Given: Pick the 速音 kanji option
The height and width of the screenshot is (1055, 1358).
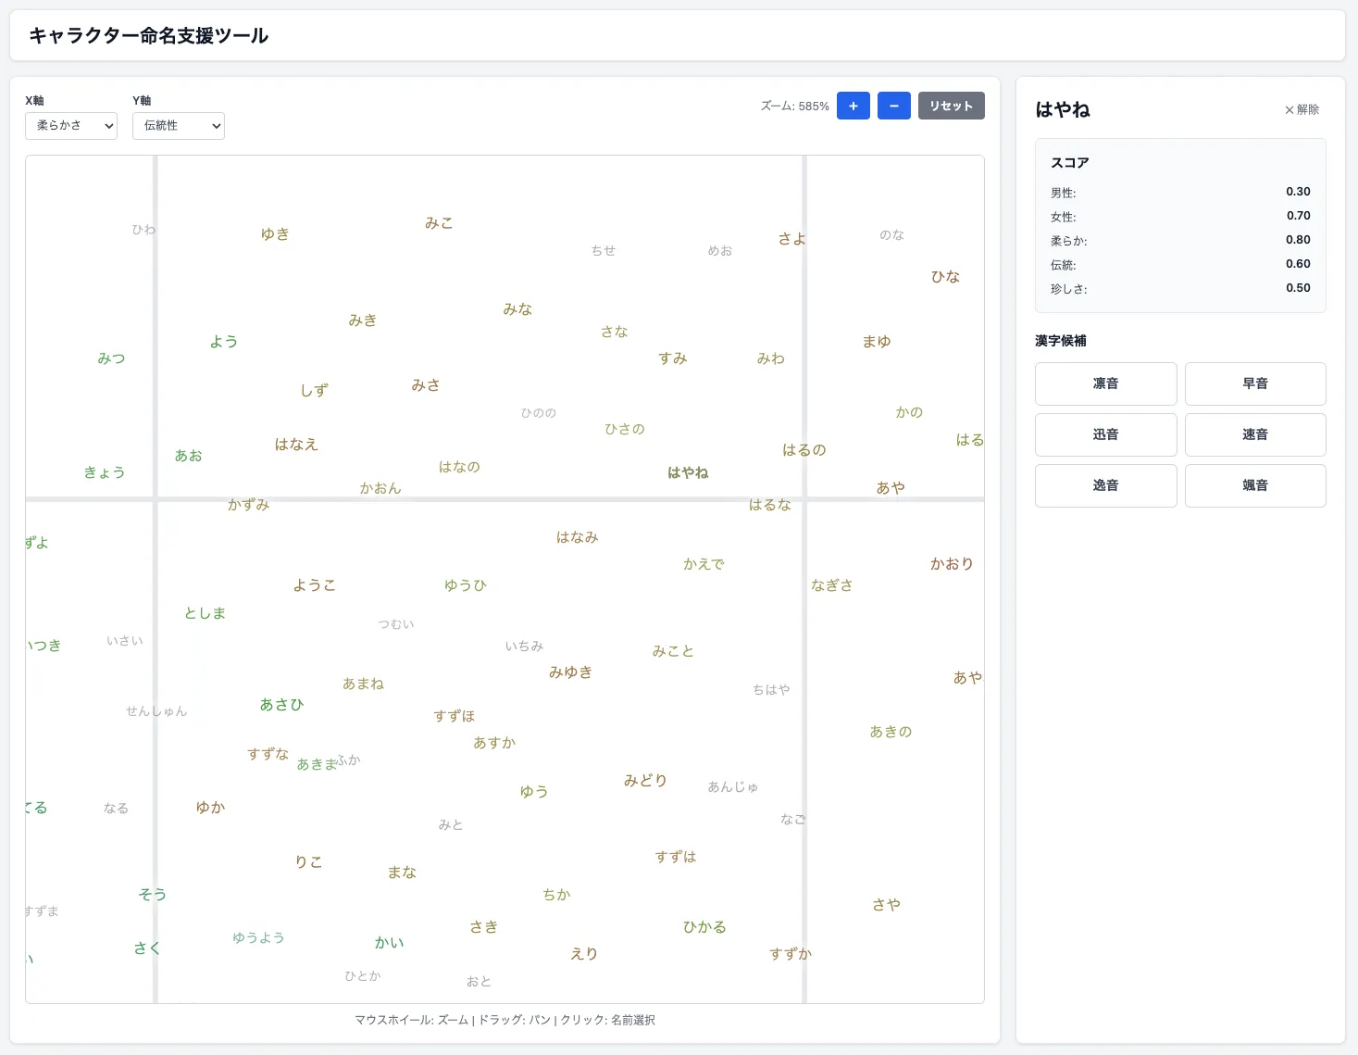Looking at the screenshot, I should (1254, 434).
